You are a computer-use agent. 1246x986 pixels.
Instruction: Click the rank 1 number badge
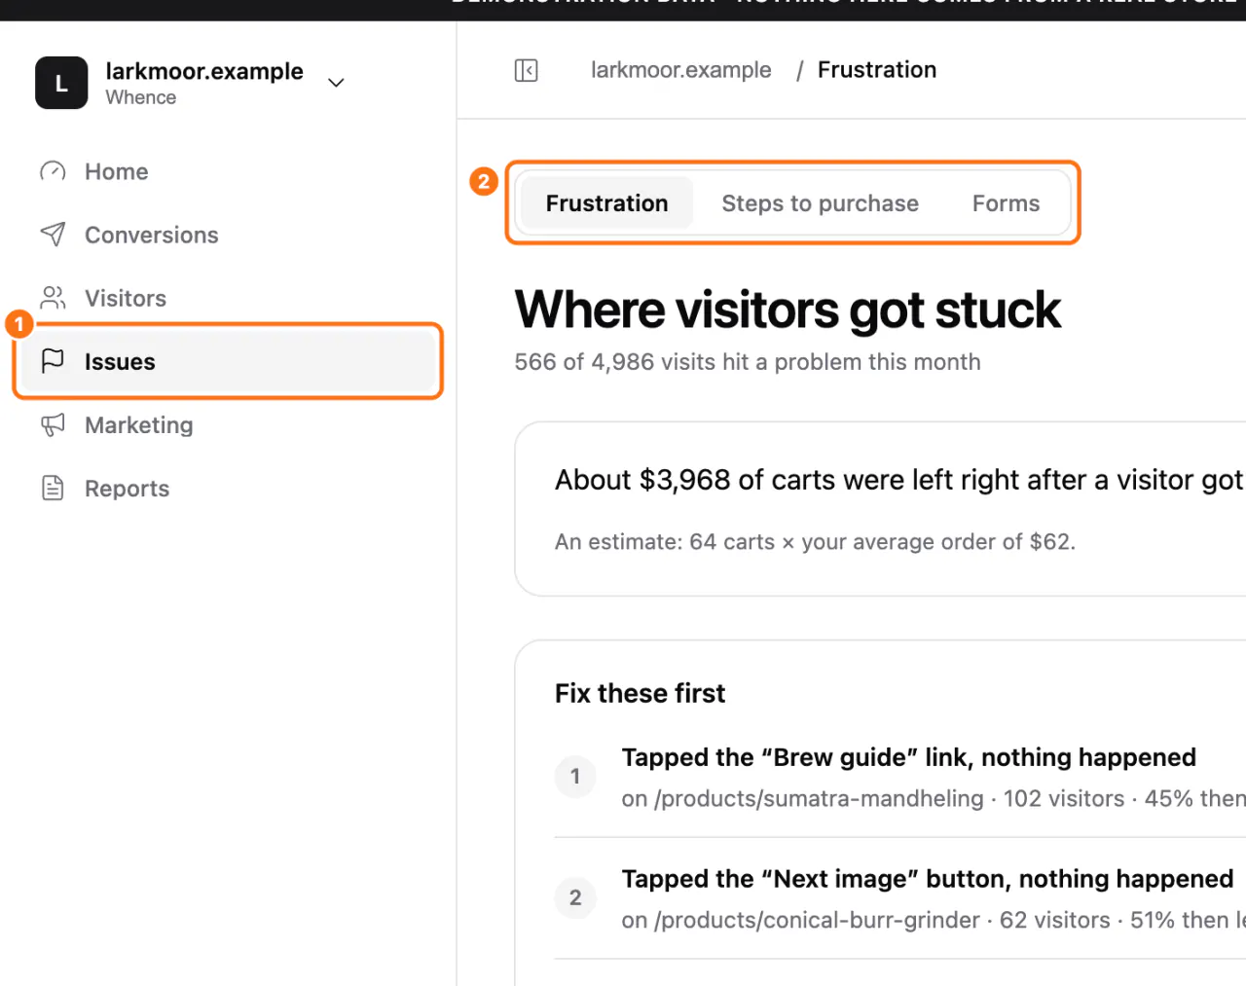coord(575,776)
